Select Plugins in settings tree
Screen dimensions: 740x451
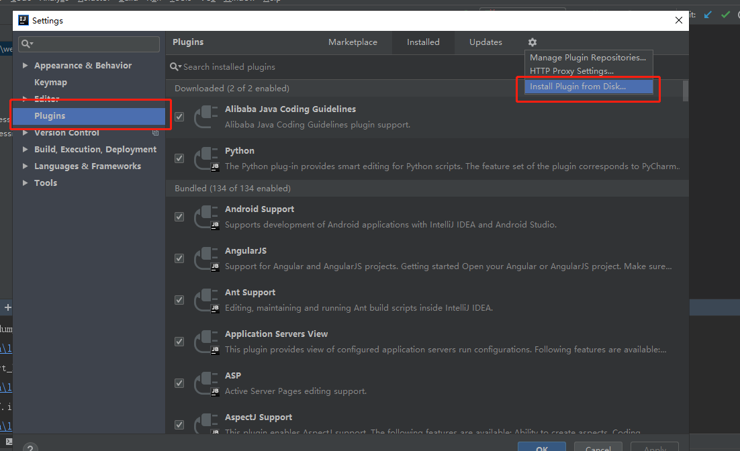(x=89, y=116)
